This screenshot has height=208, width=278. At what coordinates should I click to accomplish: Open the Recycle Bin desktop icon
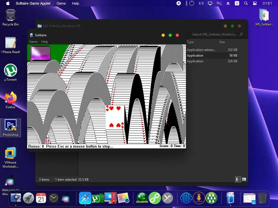tap(11, 18)
